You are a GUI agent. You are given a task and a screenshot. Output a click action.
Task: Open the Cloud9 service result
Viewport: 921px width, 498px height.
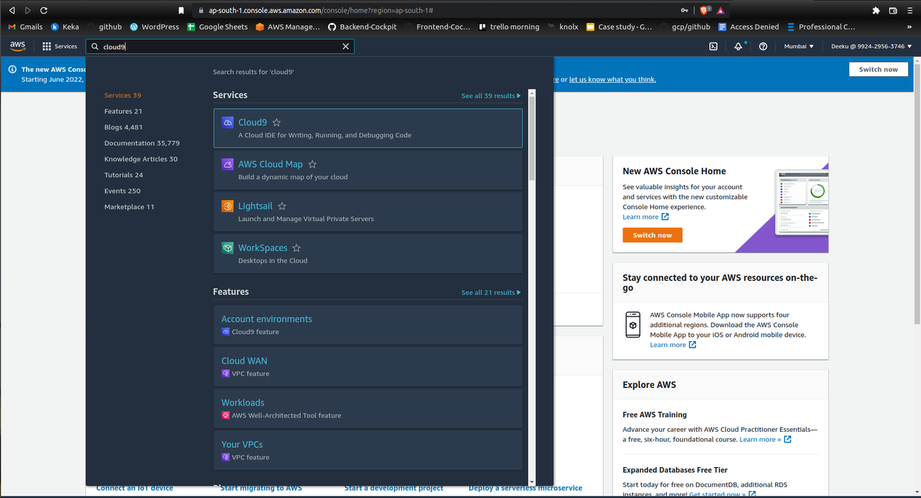pyautogui.click(x=368, y=128)
